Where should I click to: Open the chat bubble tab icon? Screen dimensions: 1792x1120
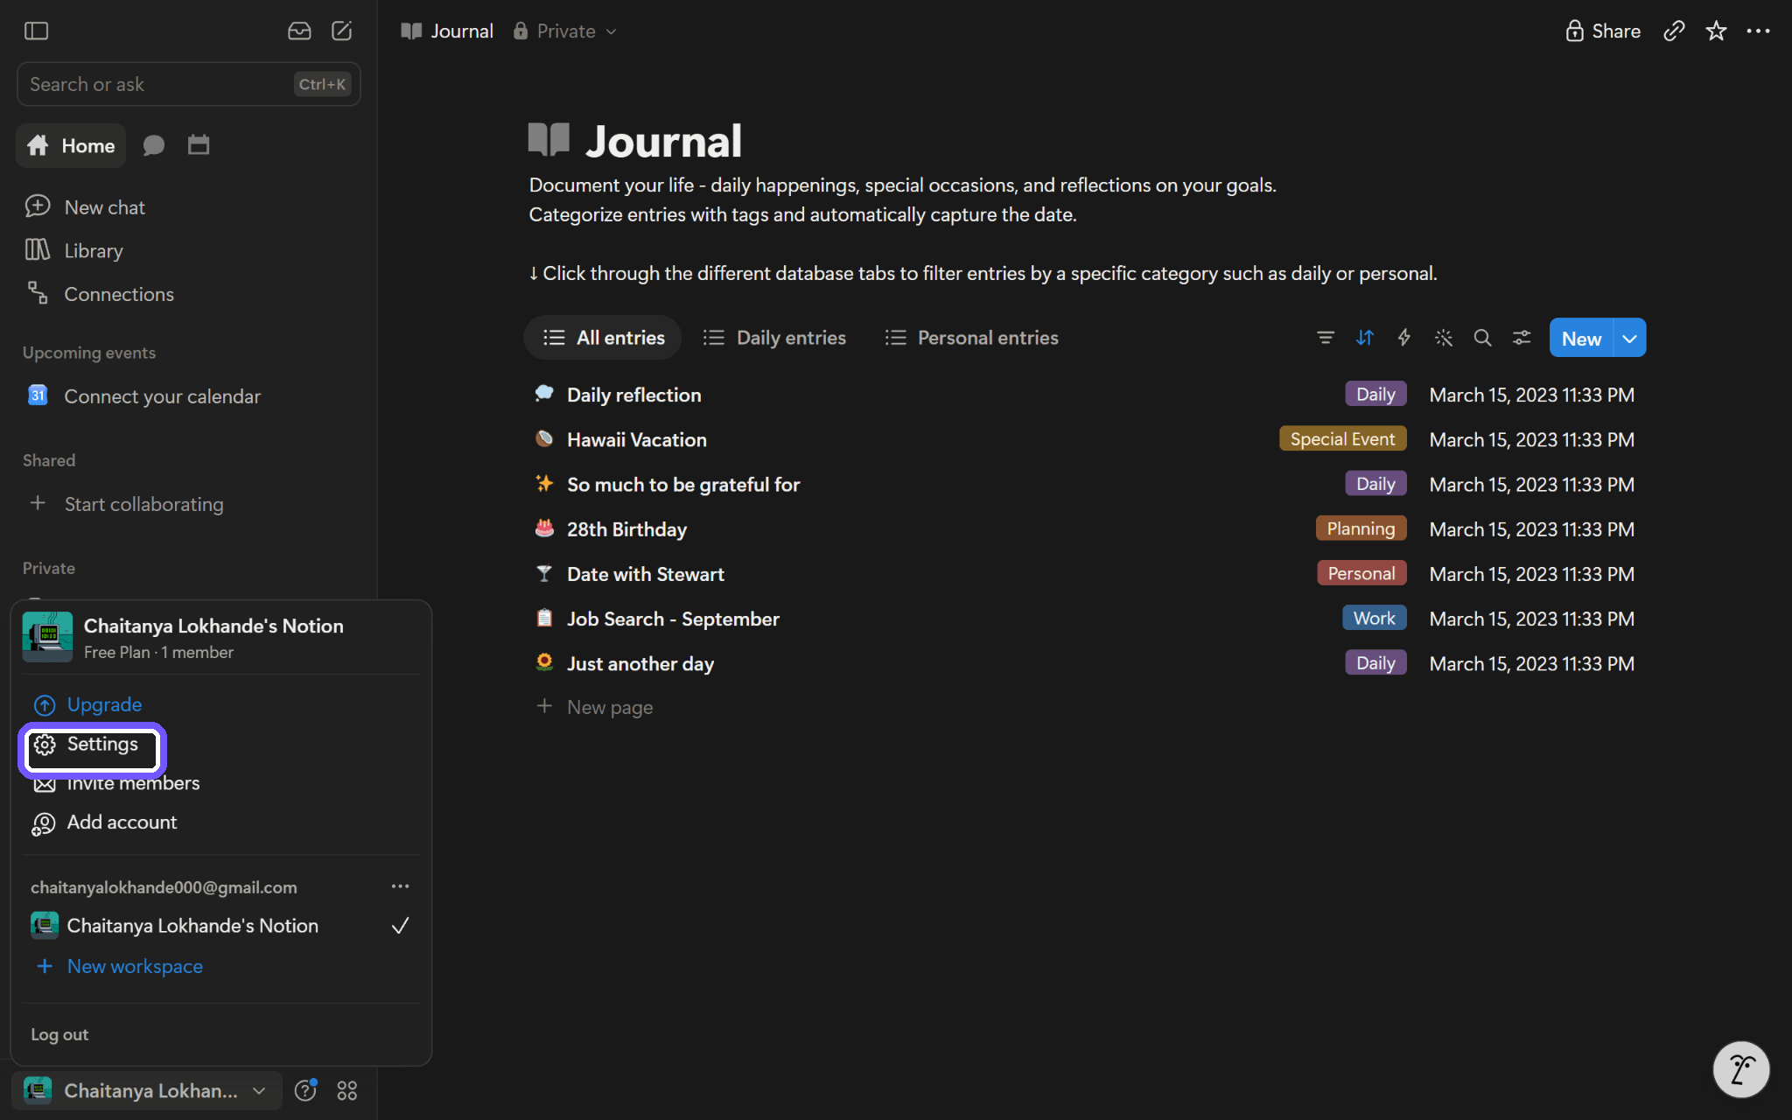[154, 145]
